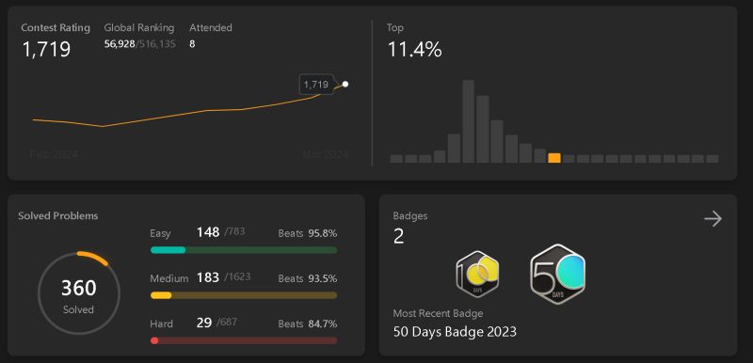The width and height of the screenshot is (753, 363).
Task: Click the Top 11.4% value
Action: (x=414, y=50)
